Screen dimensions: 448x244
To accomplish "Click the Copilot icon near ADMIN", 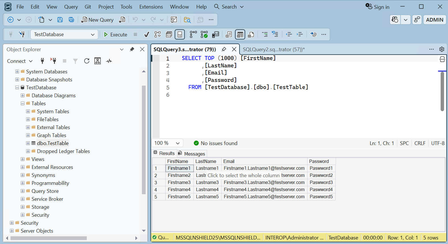I will pyautogui.click(x=395, y=20).
